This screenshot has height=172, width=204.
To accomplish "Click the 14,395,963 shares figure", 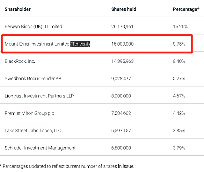I will (x=122, y=61).
